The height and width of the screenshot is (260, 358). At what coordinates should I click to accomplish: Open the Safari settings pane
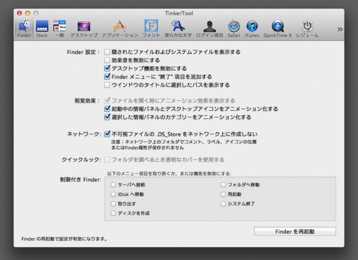pos(234,29)
